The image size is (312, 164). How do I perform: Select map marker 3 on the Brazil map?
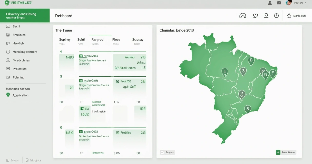click(243, 71)
